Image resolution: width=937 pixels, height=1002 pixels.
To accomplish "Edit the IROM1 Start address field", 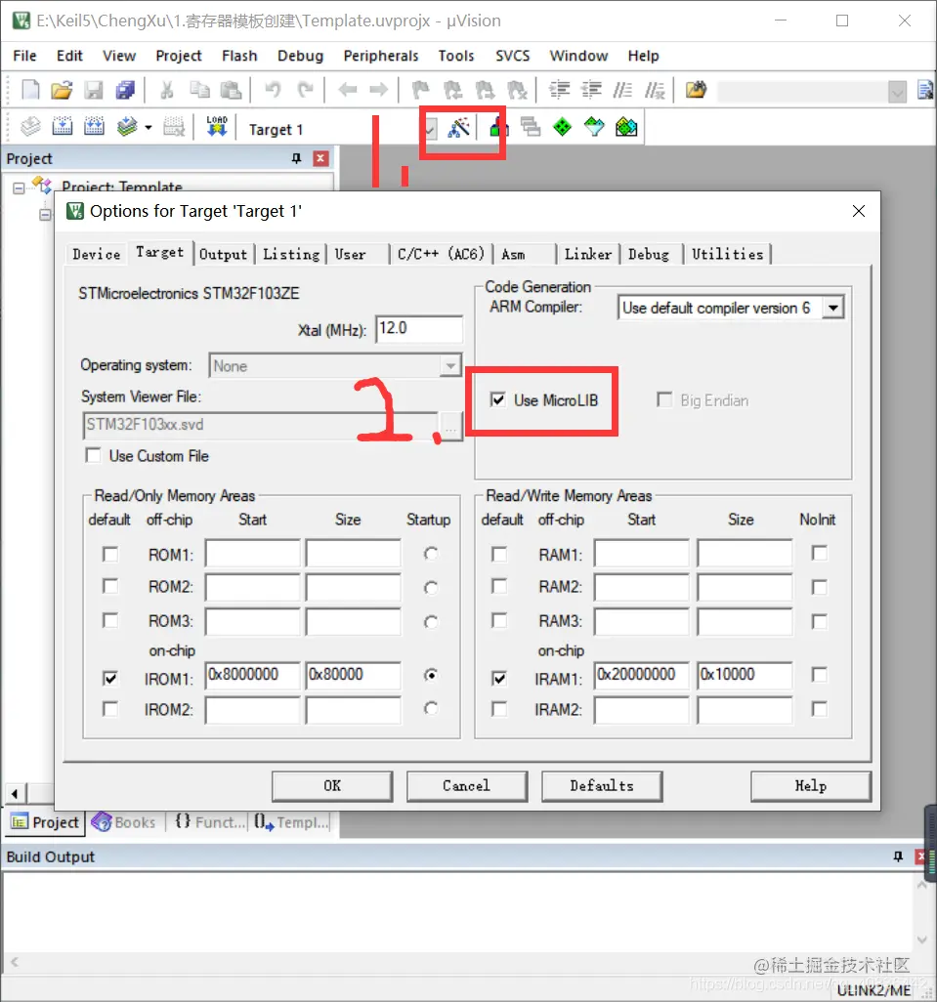I will point(252,675).
